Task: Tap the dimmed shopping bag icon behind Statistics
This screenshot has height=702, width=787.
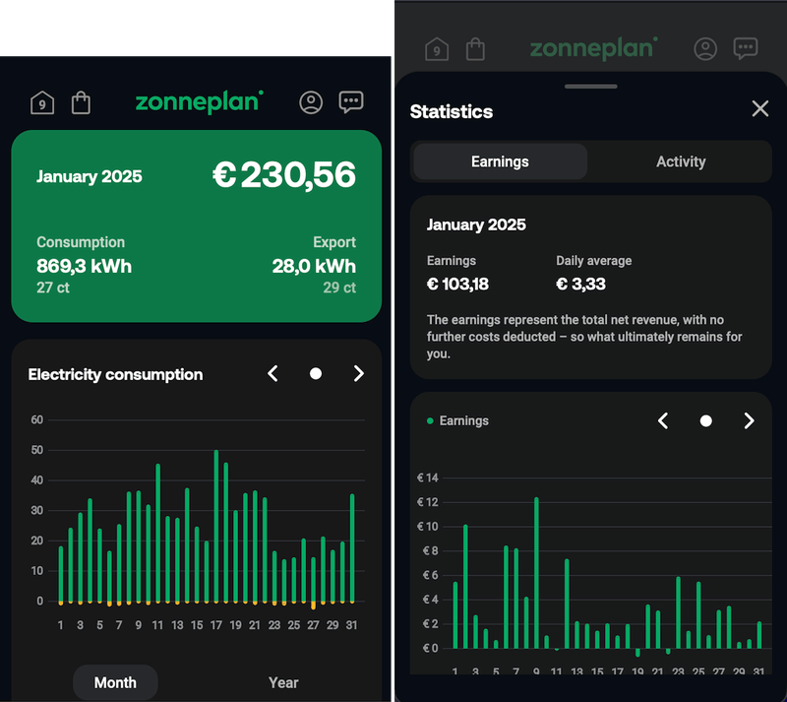Action: coord(475,49)
